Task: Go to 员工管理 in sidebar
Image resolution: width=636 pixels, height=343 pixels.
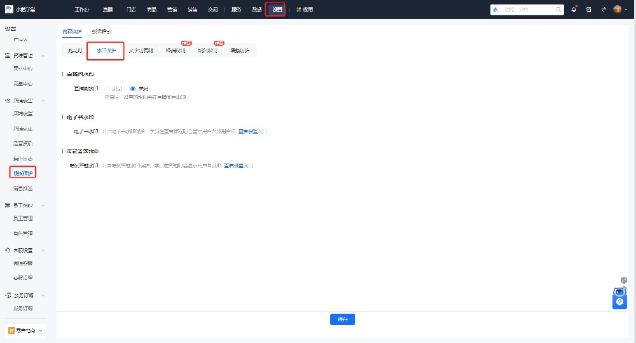Action: point(23,218)
